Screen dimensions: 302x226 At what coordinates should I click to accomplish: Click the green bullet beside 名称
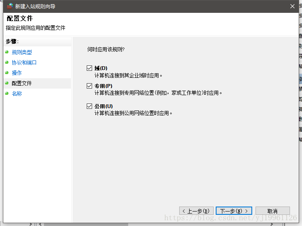7,94
